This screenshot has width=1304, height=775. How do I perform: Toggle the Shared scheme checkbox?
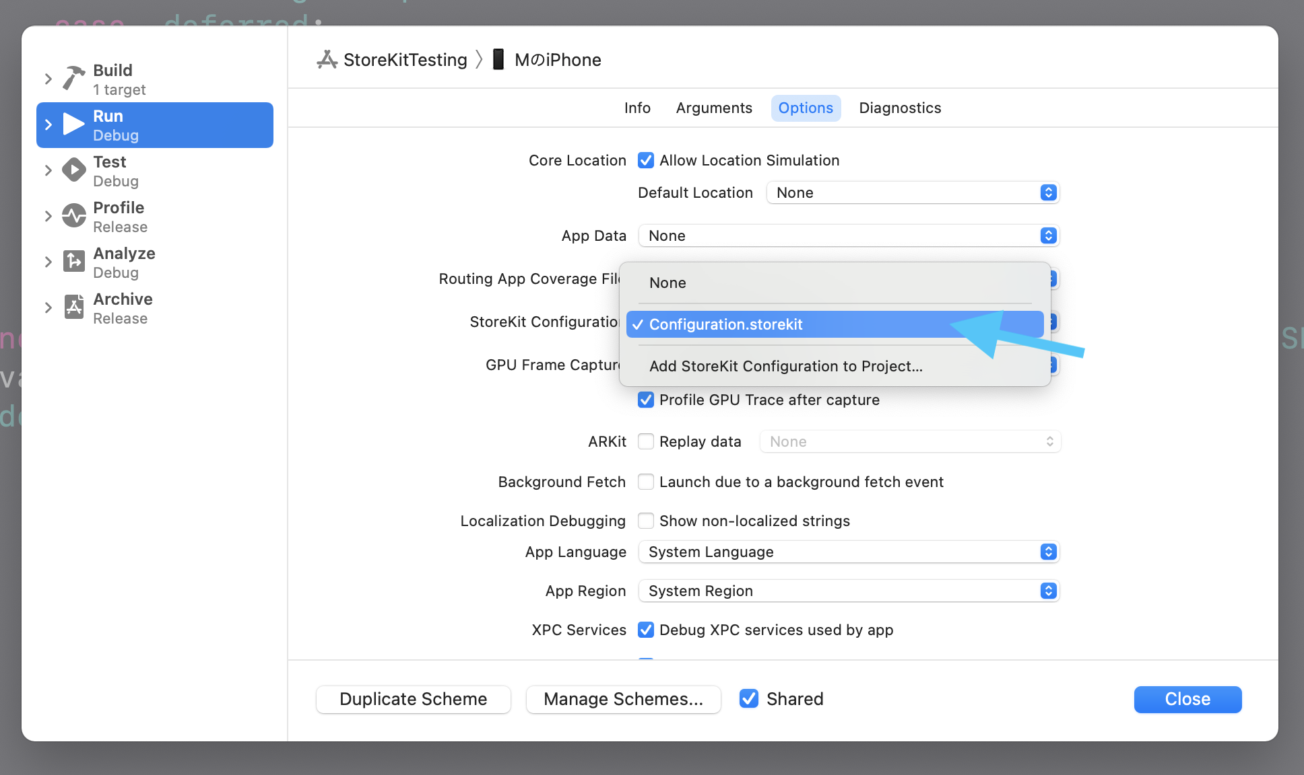tap(749, 699)
